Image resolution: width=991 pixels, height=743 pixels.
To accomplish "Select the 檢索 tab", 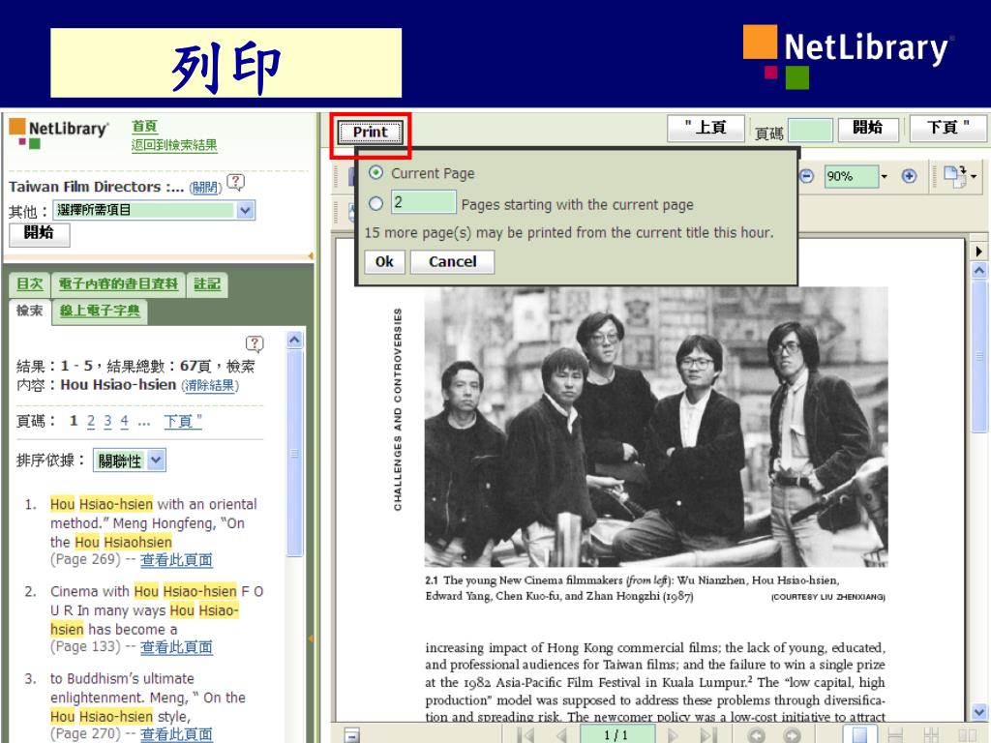I will tap(29, 311).
